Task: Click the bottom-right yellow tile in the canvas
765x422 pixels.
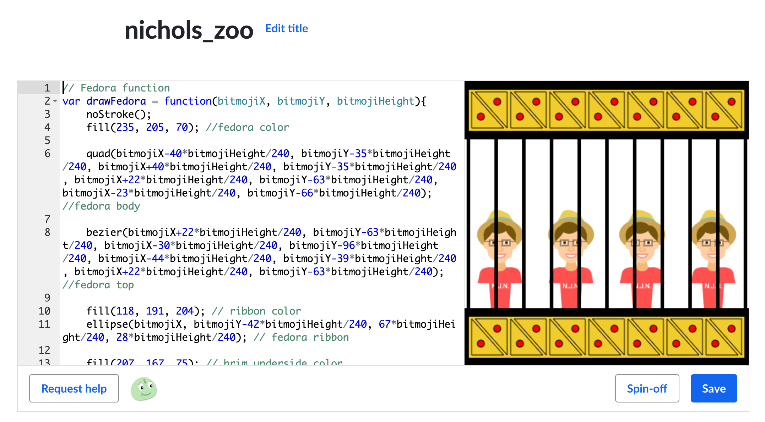Action: 723,336
